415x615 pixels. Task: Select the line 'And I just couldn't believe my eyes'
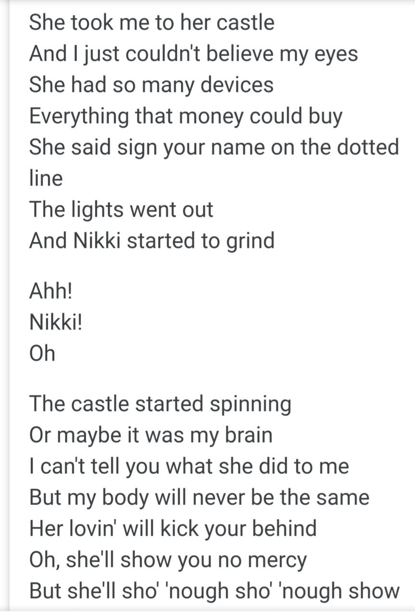pyautogui.click(x=193, y=54)
